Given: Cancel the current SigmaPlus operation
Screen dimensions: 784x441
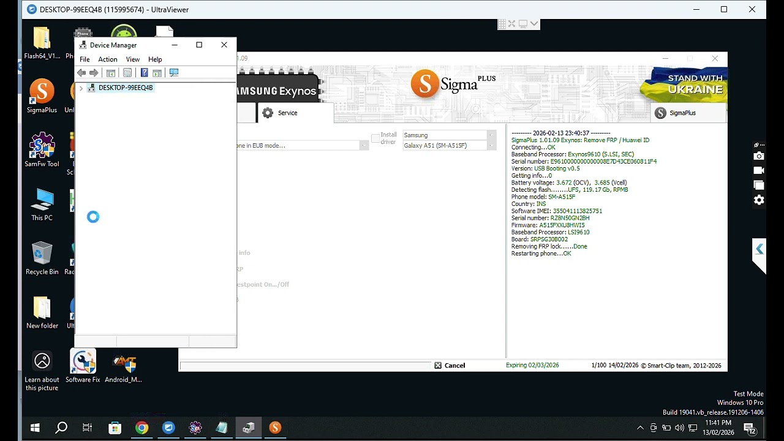Looking at the screenshot, I should 450,366.
